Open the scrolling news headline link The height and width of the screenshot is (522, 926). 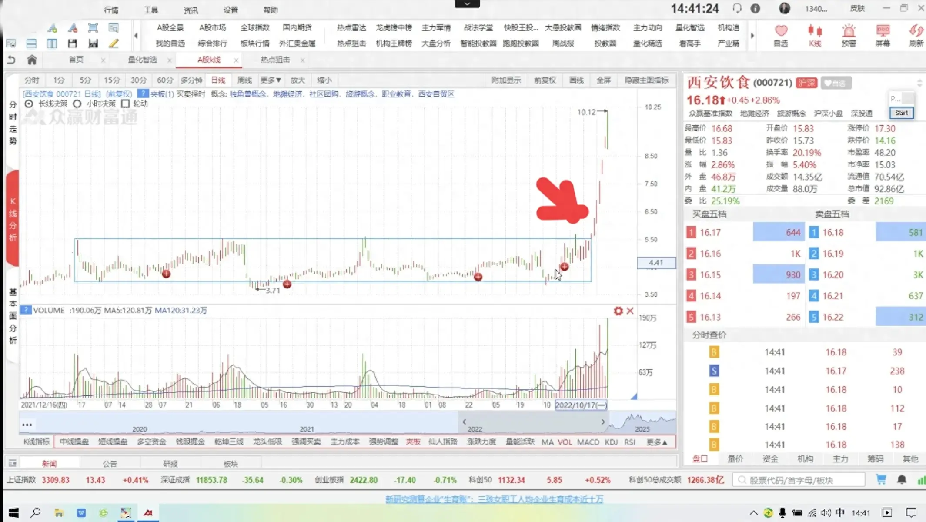pos(494,499)
